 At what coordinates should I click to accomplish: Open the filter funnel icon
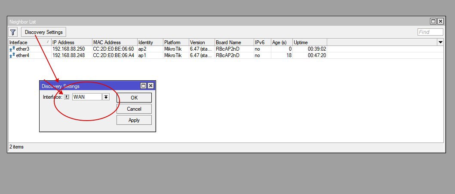pyautogui.click(x=13, y=32)
